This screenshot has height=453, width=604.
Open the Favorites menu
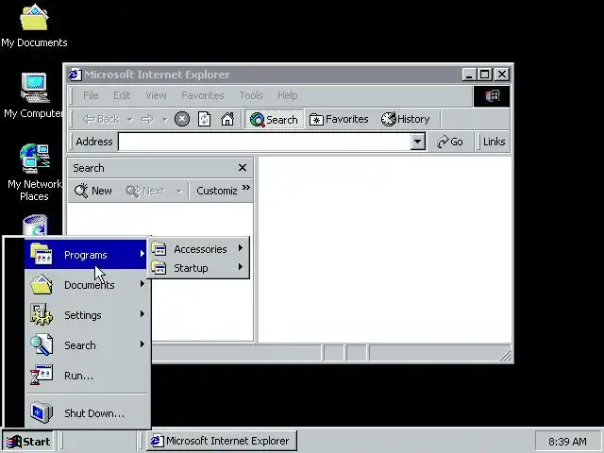(x=203, y=95)
